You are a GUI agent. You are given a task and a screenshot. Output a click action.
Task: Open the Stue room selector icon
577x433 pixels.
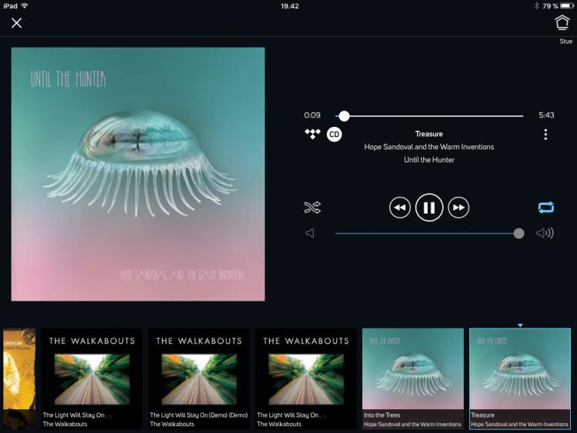562,23
